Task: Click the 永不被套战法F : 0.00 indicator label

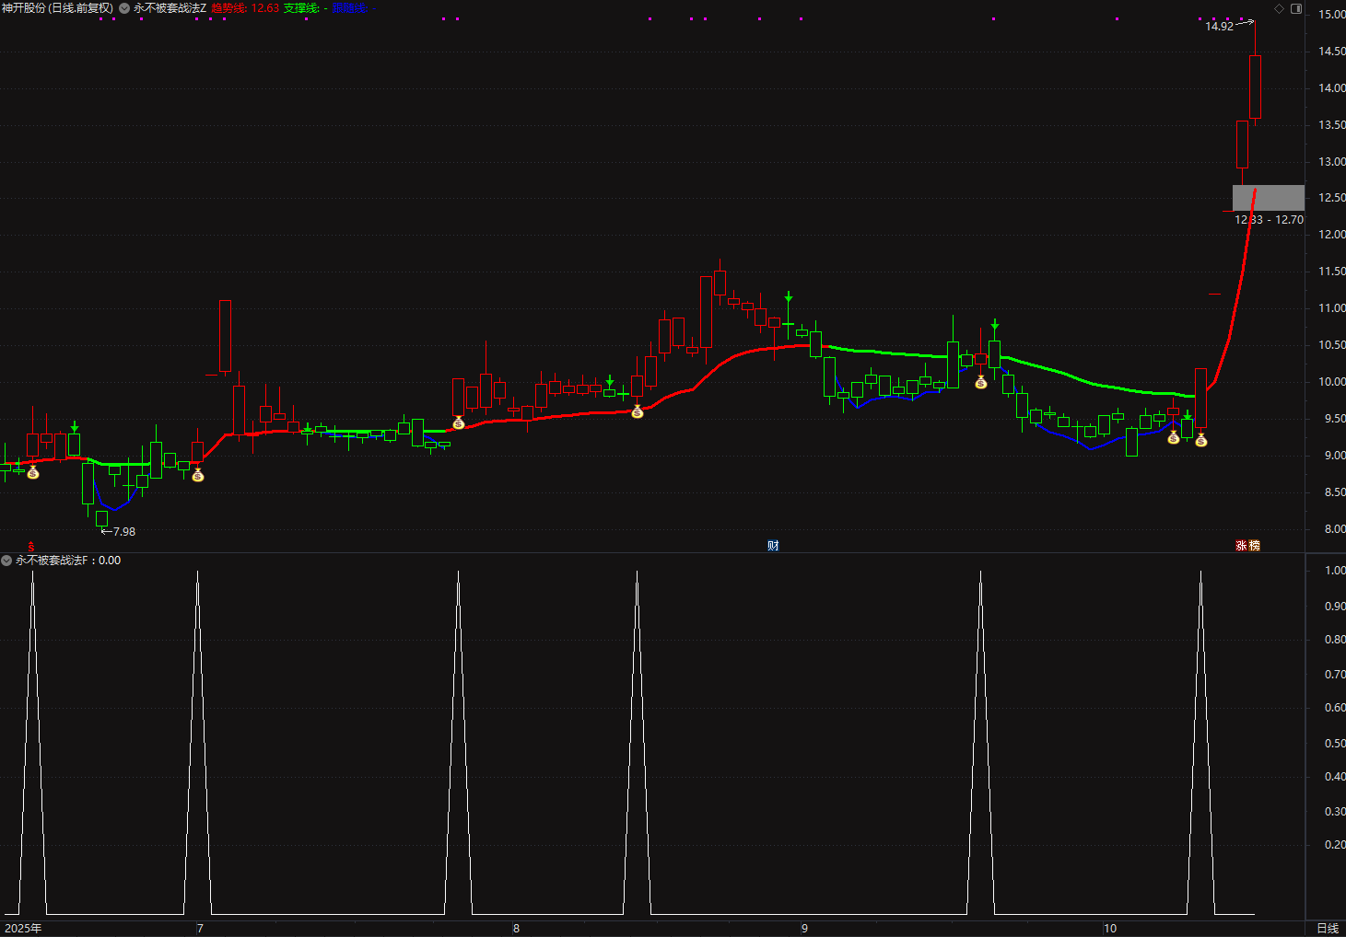Action: 68,561
